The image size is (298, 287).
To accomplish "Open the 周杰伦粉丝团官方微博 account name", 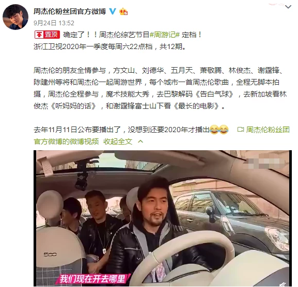I will 70,11.
